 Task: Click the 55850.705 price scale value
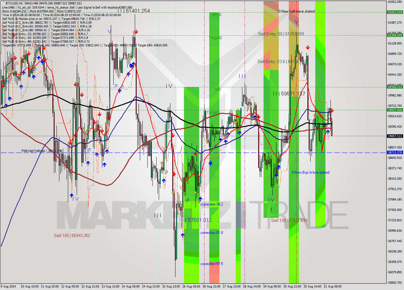click(395, 283)
